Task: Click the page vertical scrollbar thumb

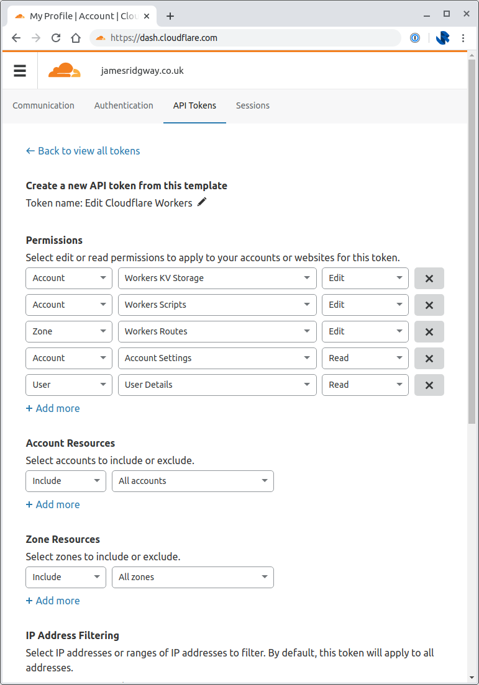Action: point(472,241)
